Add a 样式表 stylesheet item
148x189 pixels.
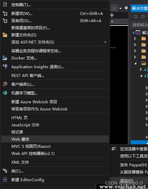(x=55, y=132)
